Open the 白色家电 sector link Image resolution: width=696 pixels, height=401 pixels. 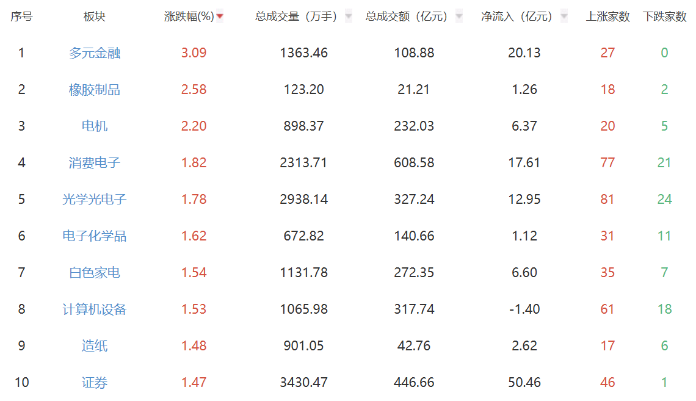click(x=95, y=273)
